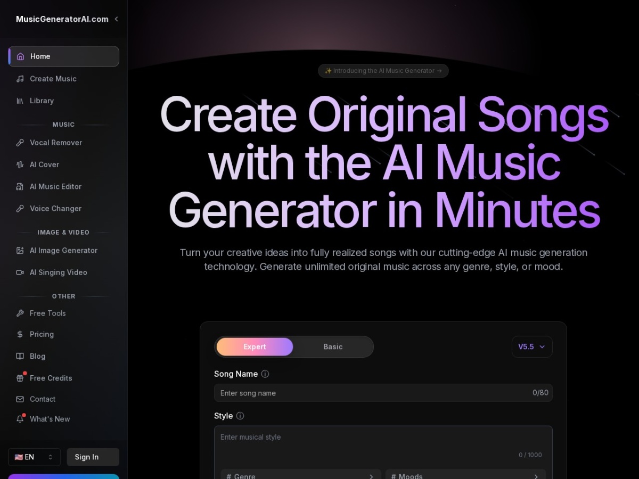Open Voice Changer from the sidebar
Viewport: 639px width, 479px height.
click(64, 209)
